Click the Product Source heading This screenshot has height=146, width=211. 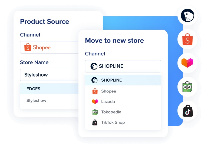coord(45,22)
